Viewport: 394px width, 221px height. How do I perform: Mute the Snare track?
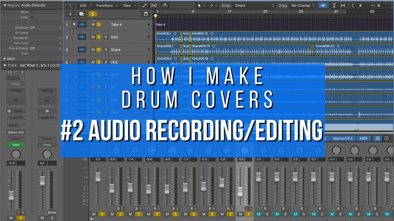point(93,50)
